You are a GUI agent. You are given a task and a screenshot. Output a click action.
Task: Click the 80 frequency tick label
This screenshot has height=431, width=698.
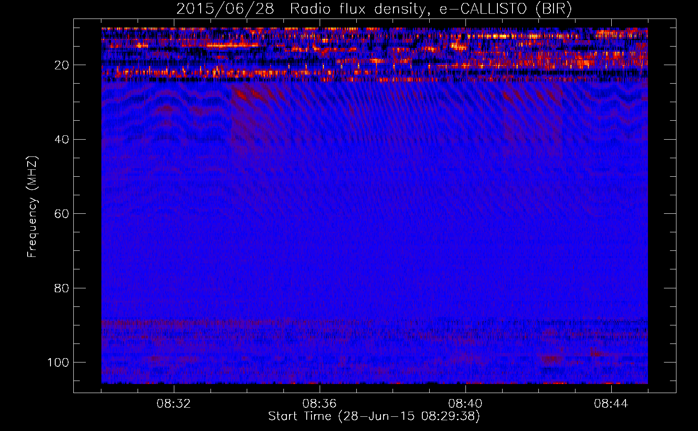62,288
